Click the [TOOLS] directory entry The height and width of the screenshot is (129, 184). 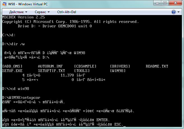[82, 71]
